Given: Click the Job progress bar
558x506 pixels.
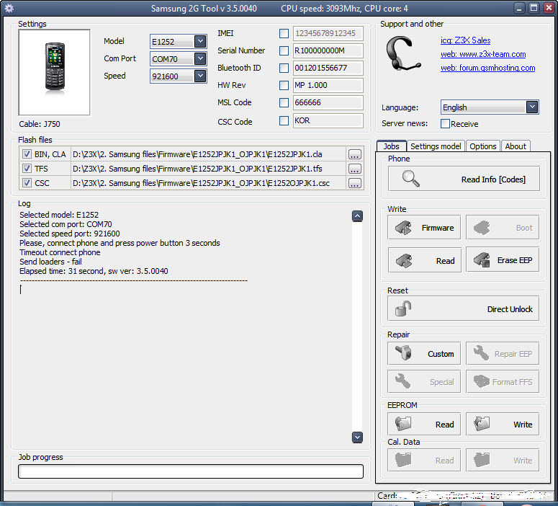Looking at the screenshot, I should click(191, 471).
